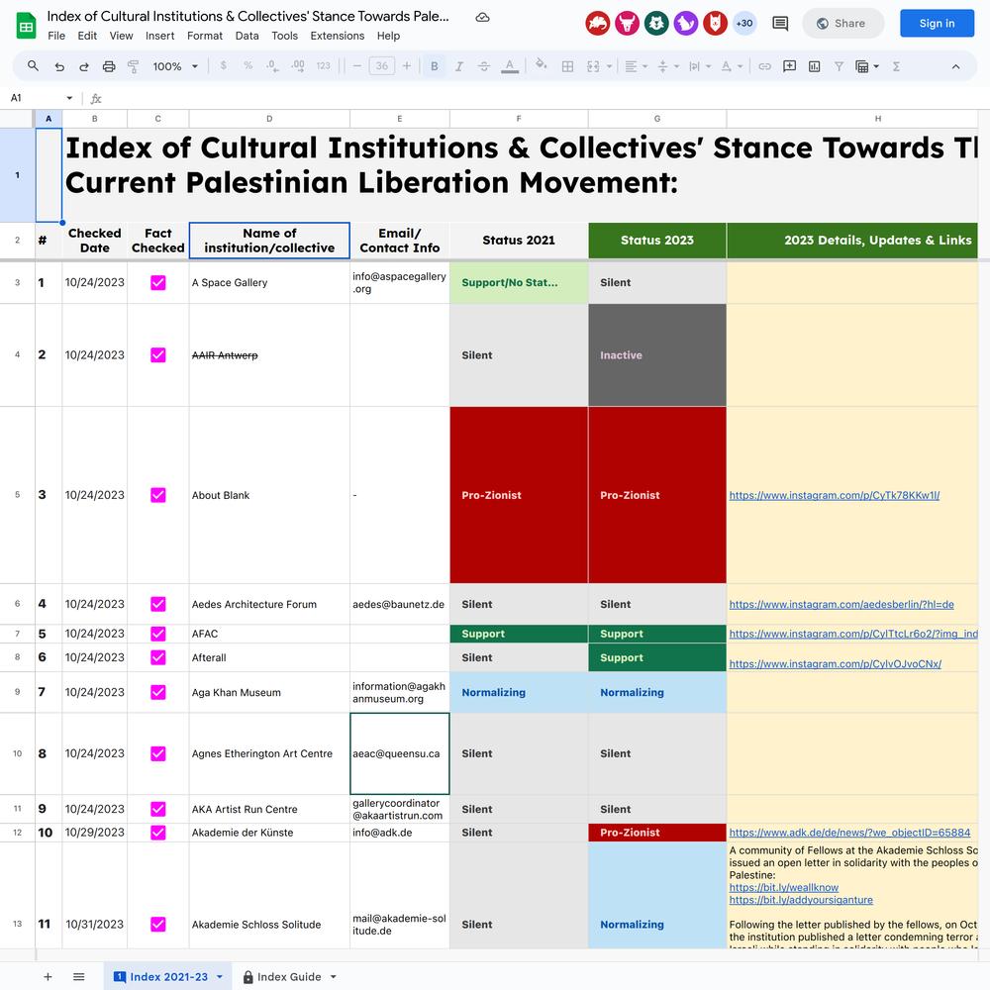
Task: Merge cells using toolbar icon
Action: [x=593, y=66]
